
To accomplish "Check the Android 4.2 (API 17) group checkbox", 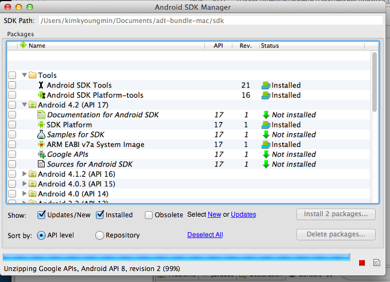I will point(12,105).
